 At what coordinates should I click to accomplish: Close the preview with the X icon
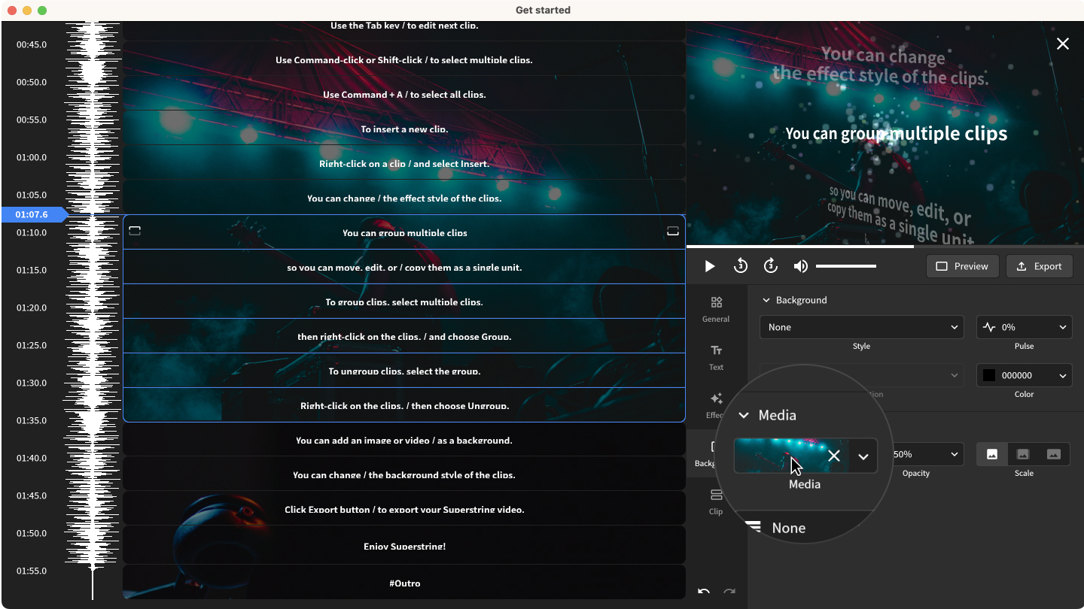coord(1063,44)
